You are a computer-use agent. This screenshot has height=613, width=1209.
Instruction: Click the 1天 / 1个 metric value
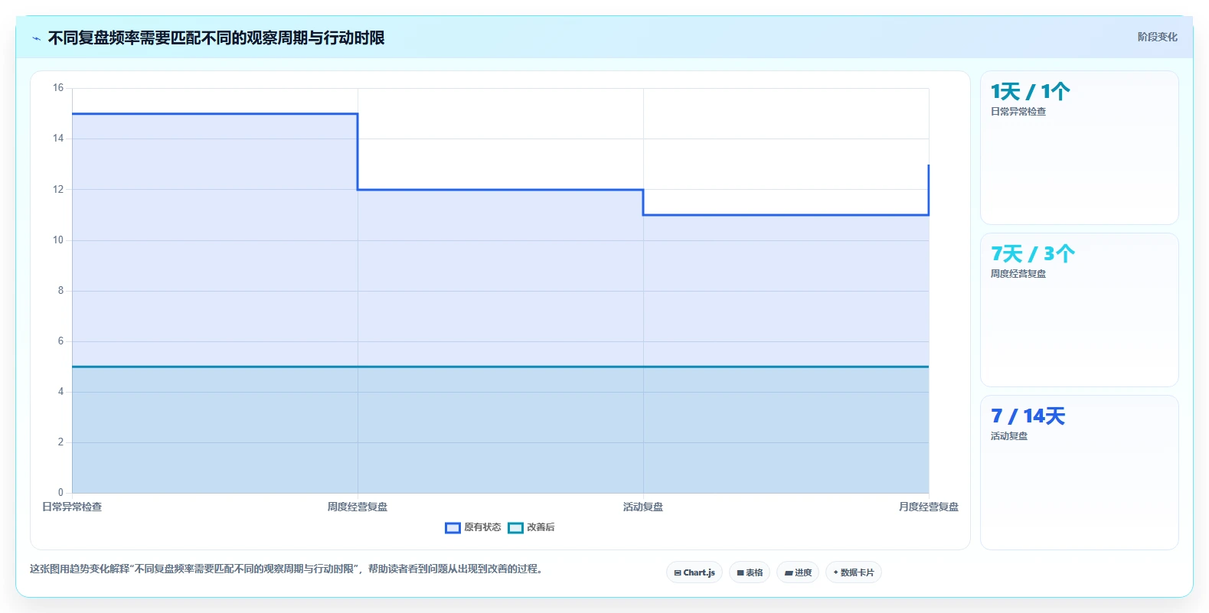[x=1030, y=92]
